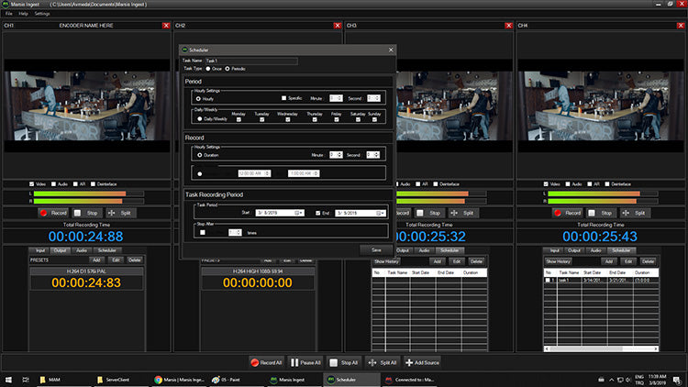
Task: Save the scheduler task
Action: [x=376, y=249]
